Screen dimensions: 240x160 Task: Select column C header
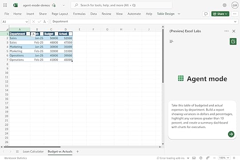(51, 29)
